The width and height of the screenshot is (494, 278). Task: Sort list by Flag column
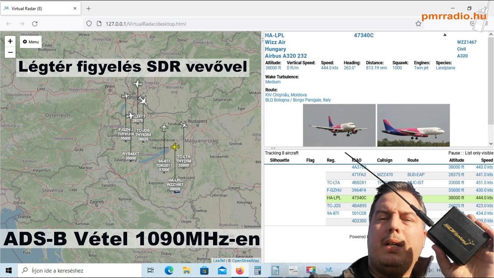(x=310, y=160)
